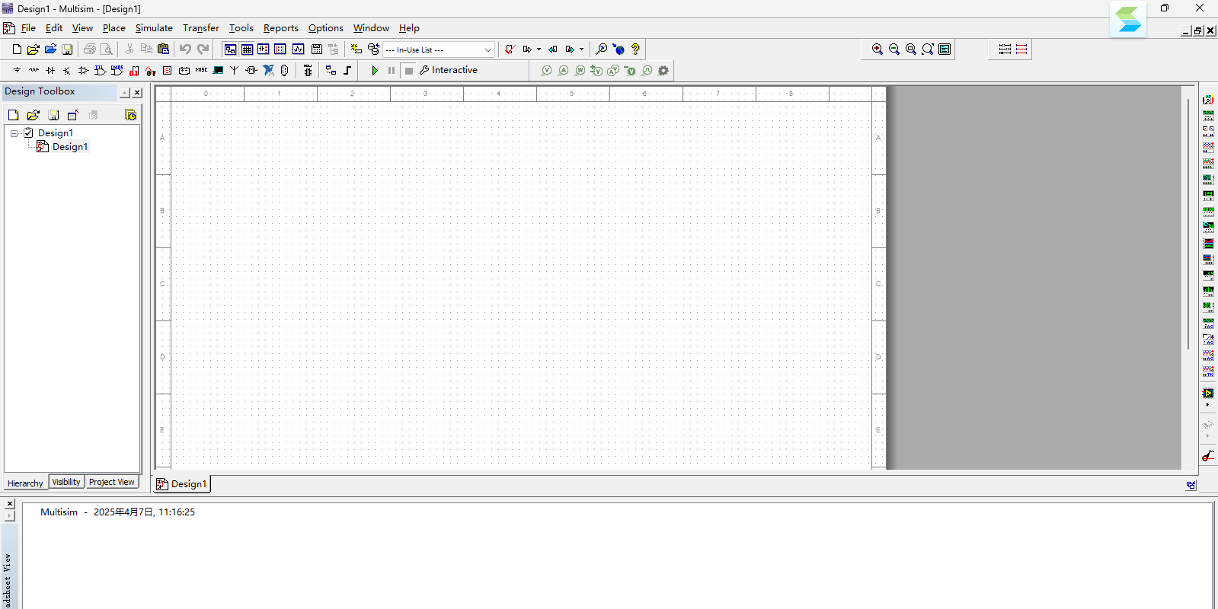
Task: Toggle Design1 project checkbox
Action: click(28, 133)
